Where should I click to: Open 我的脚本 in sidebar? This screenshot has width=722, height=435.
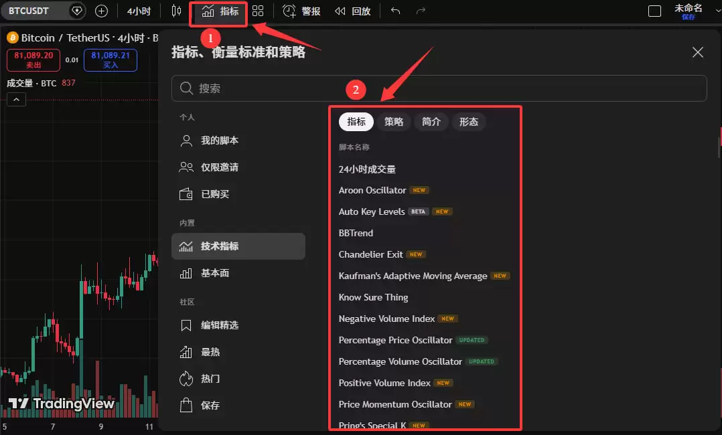tap(238, 141)
